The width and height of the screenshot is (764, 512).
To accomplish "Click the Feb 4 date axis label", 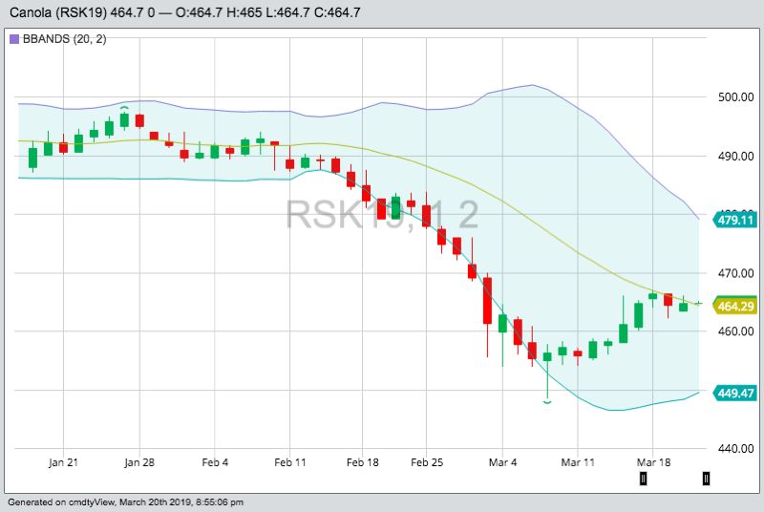I will (x=215, y=462).
